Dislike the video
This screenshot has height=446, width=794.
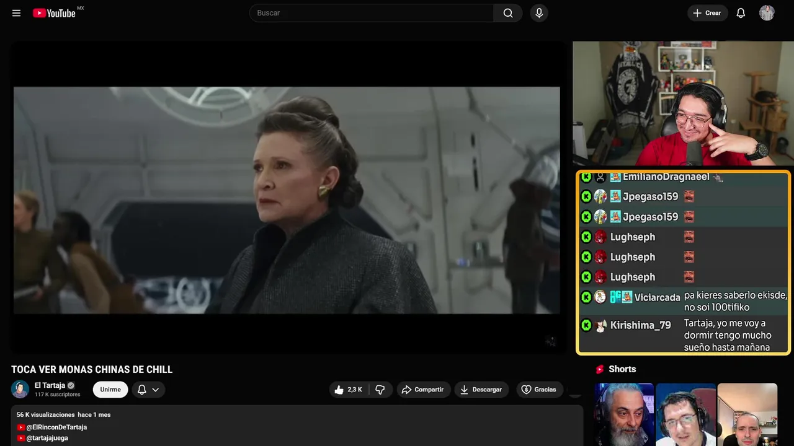click(380, 390)
